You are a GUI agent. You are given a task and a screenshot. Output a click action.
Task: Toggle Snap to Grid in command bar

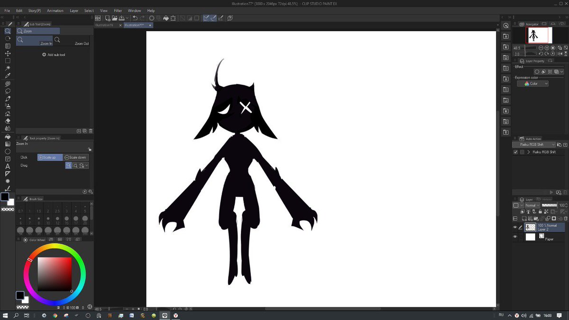(x=221, y=18)
